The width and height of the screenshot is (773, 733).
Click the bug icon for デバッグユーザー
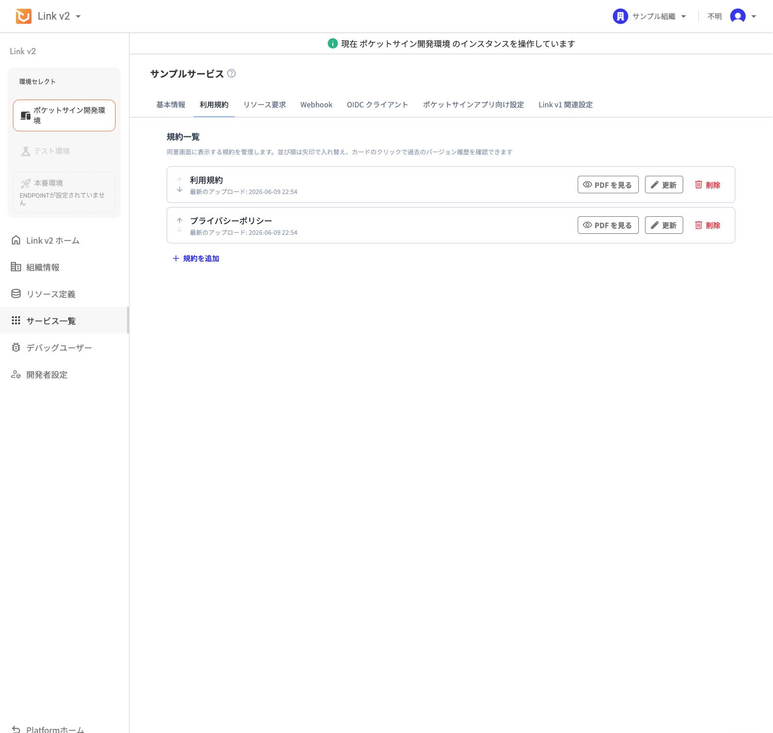16,347
